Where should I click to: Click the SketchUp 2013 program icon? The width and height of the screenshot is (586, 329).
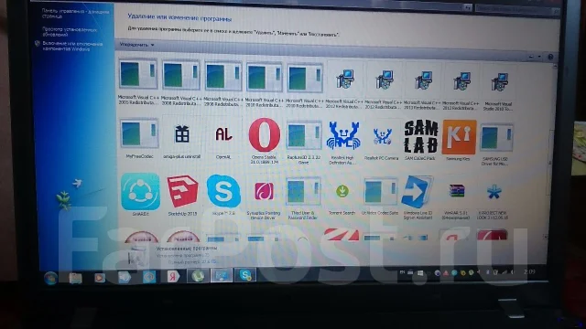tap(182, 191)
